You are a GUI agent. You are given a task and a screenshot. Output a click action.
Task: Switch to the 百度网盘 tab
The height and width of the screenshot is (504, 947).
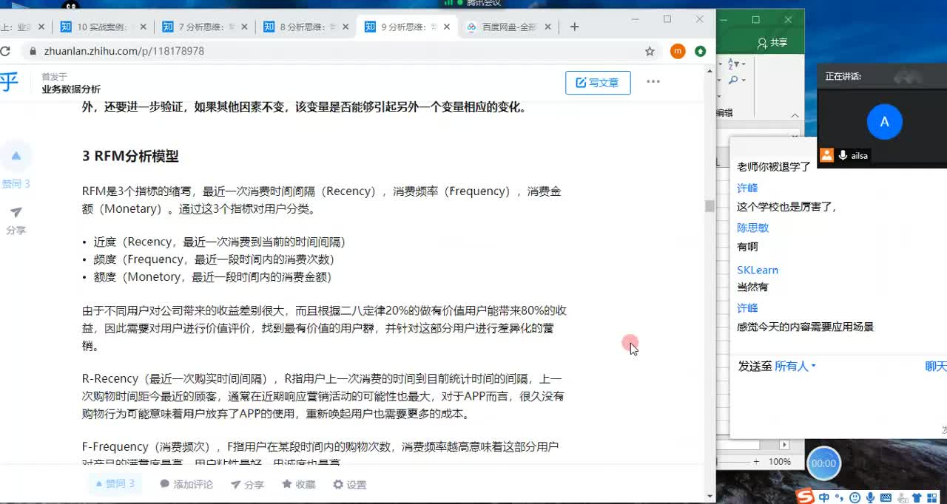[508, 27]
